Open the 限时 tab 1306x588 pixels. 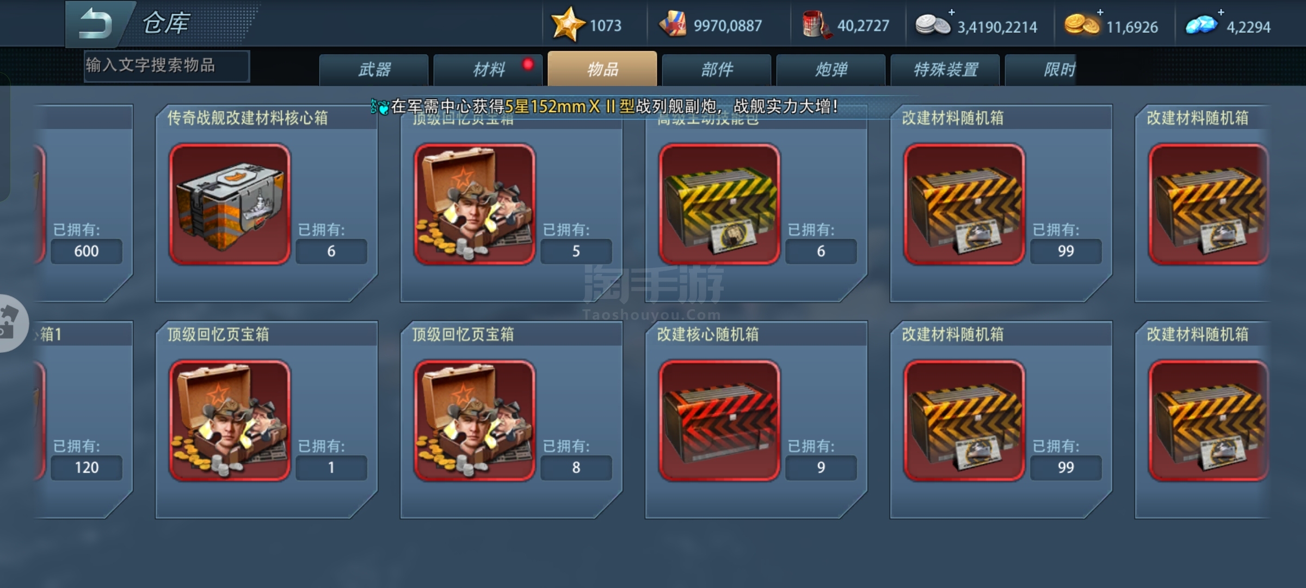(1040, 70)
